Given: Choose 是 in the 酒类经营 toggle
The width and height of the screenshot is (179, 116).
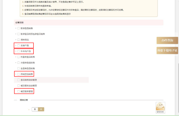Looking at the screenshot, I should point(35,109).
